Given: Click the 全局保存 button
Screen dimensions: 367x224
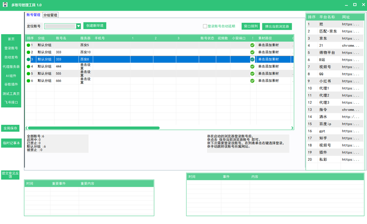Looking at the screenshot, I should 10,128.
